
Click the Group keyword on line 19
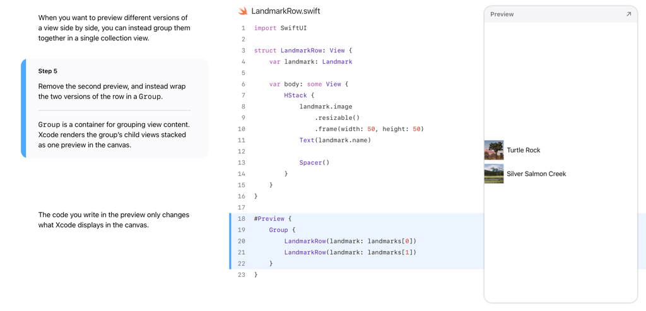[278, 230]
